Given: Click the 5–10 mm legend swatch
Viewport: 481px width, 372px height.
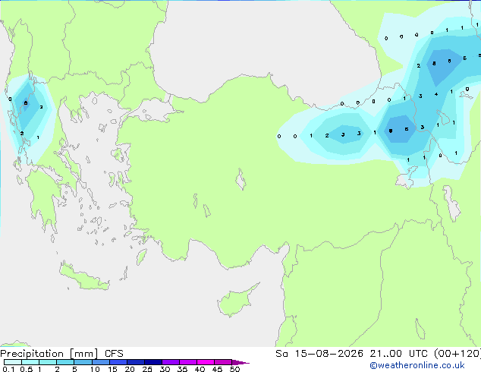Looking at the screenshot, I should (x=83, y=362).
